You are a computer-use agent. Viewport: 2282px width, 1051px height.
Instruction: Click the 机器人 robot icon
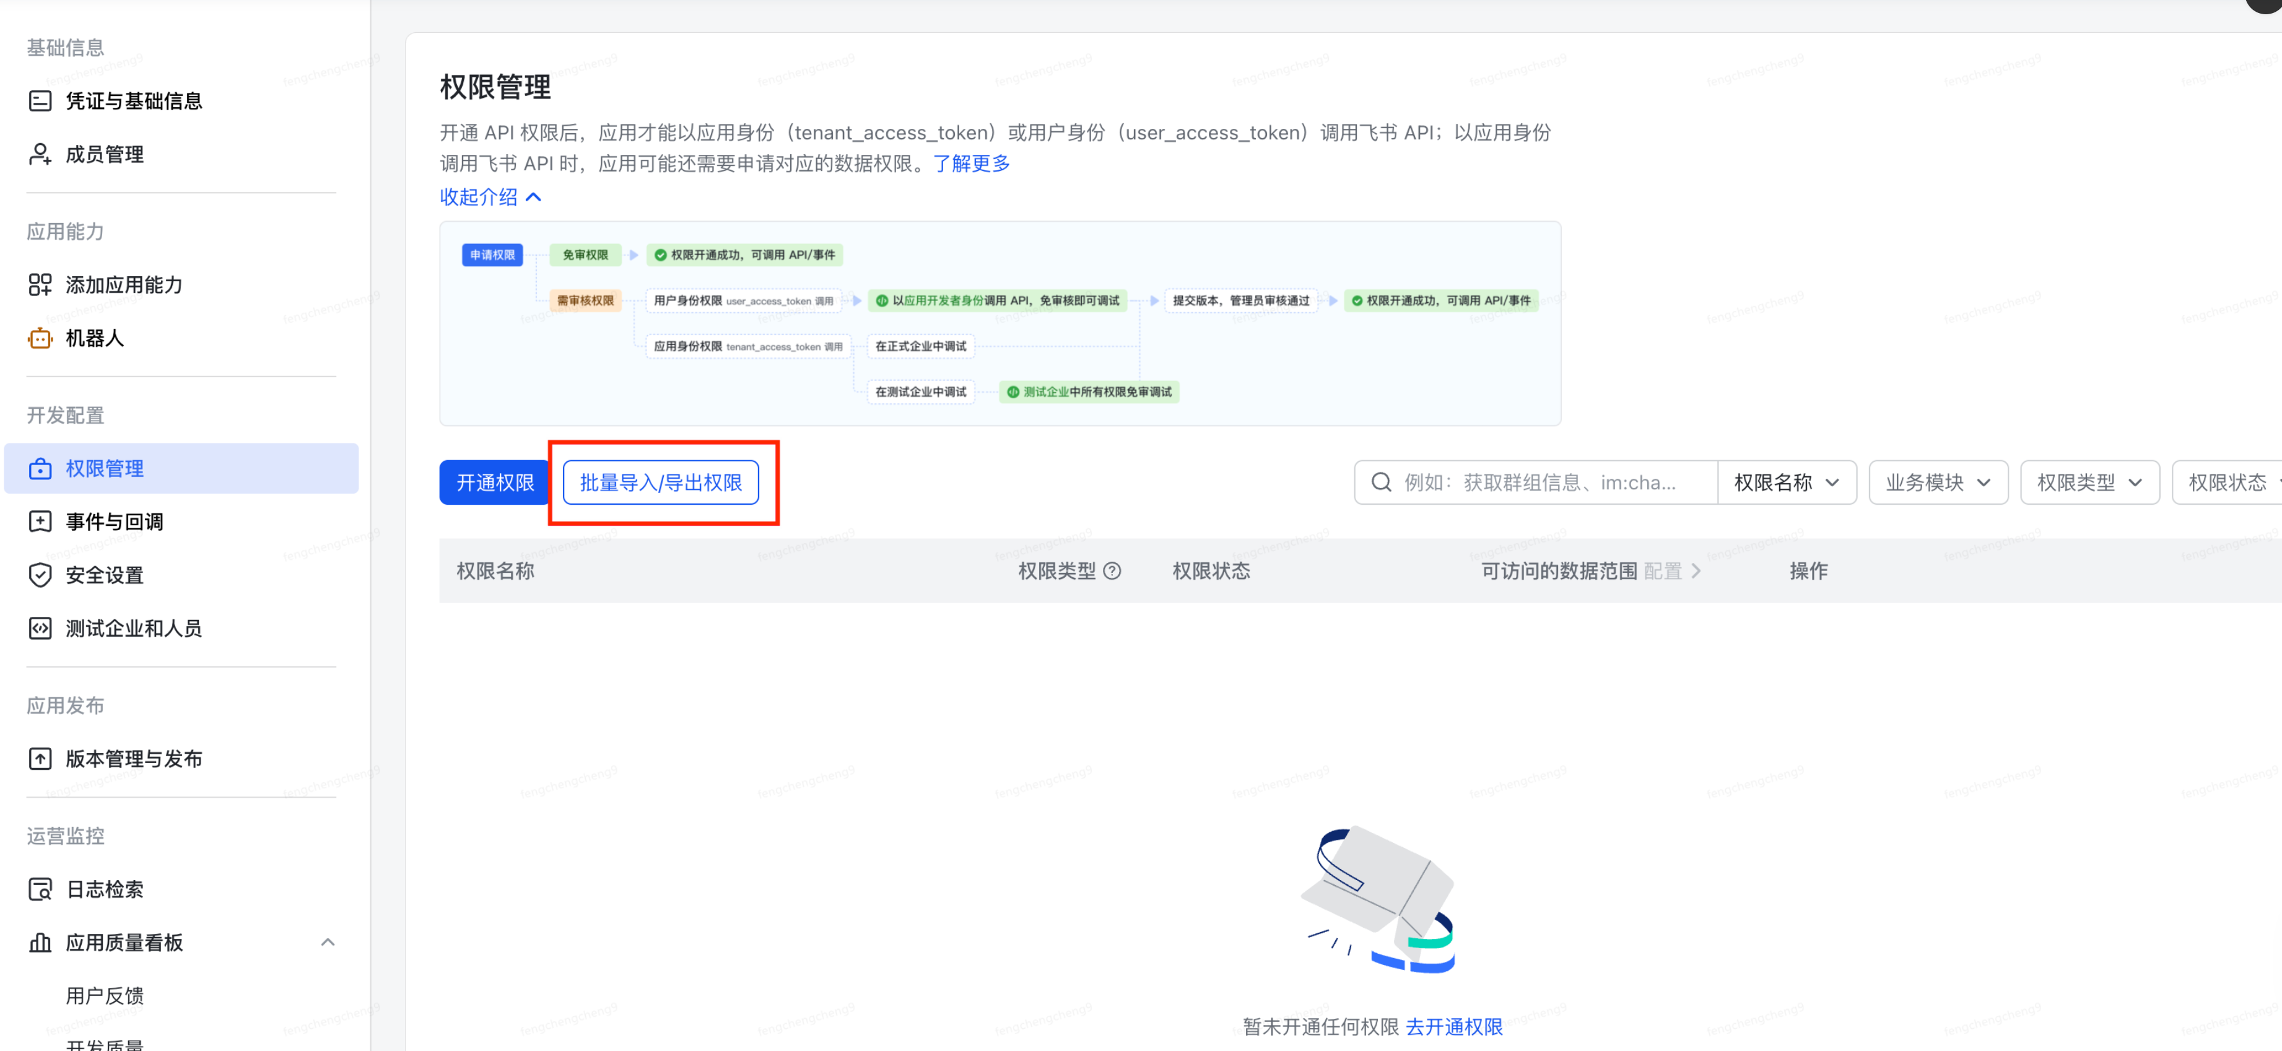pos(40,338)
